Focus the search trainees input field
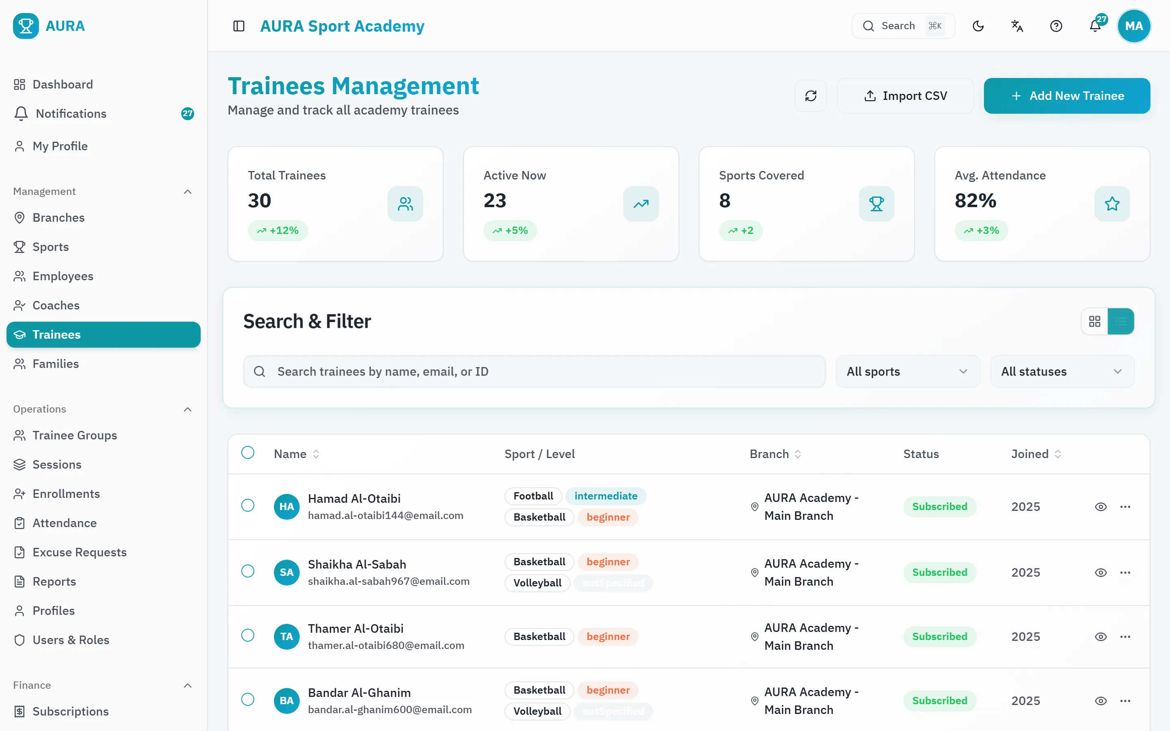1170x731 pixels. tap(534, 371)
